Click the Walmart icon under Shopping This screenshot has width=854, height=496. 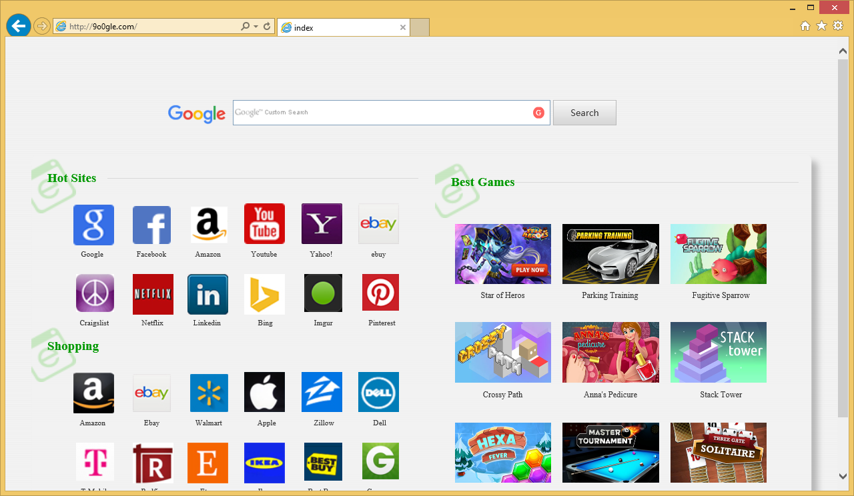209,393
